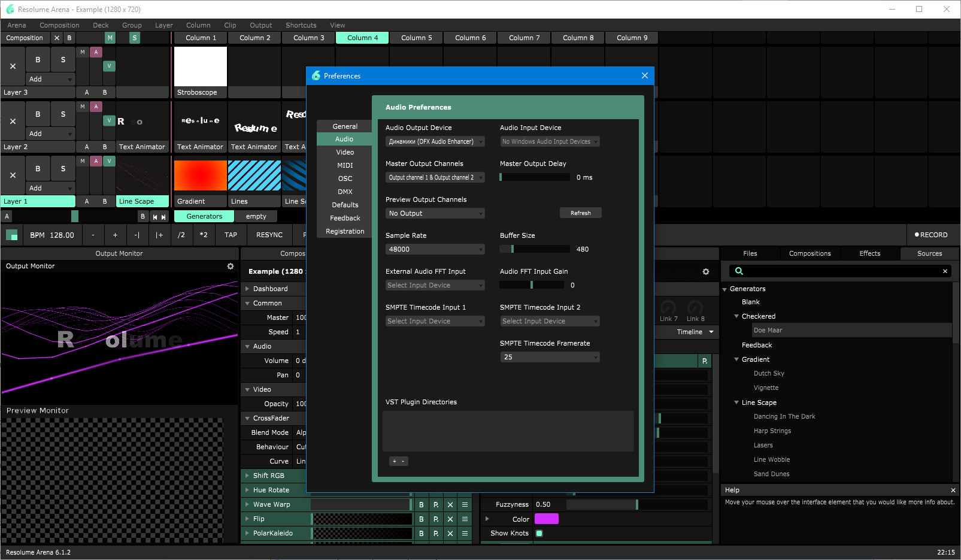Collapse the Generators tree
This screenshot has width=961, height=560.
tap(724, 289)
